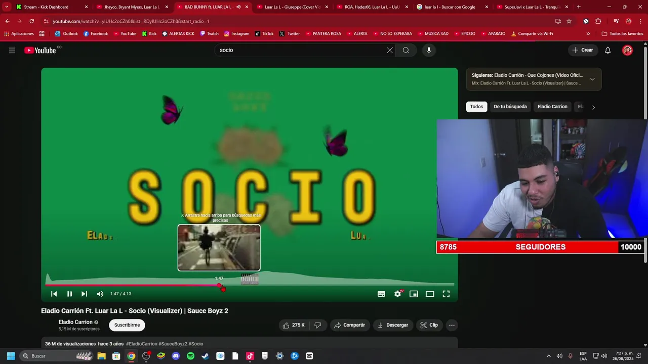The height and width of the screenshot is (364, 648).
Task: Mute the video player volume
Action: [100, 294]
